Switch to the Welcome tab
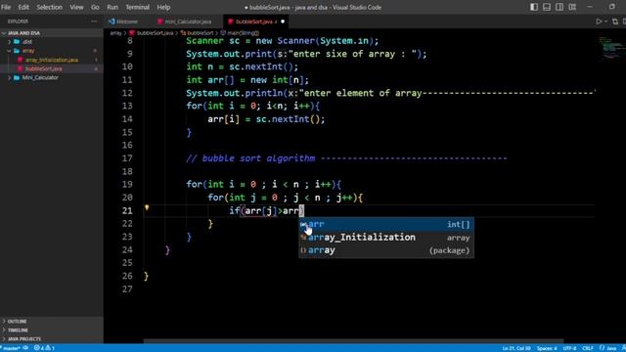626x352 pixels. [124, 22]
